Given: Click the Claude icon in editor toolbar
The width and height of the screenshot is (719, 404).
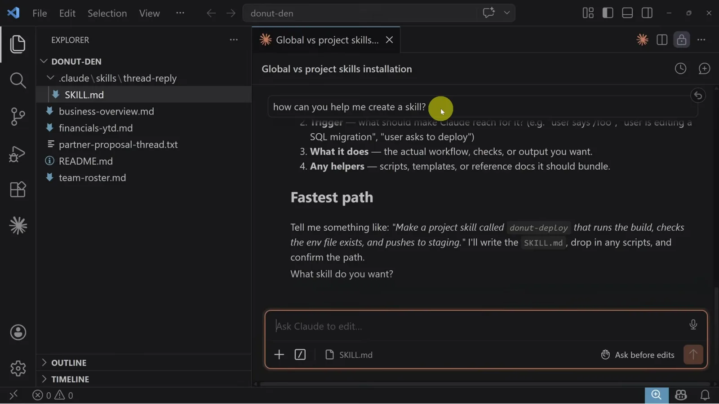Looking at the screenshot, I should [x=642, y=40].
